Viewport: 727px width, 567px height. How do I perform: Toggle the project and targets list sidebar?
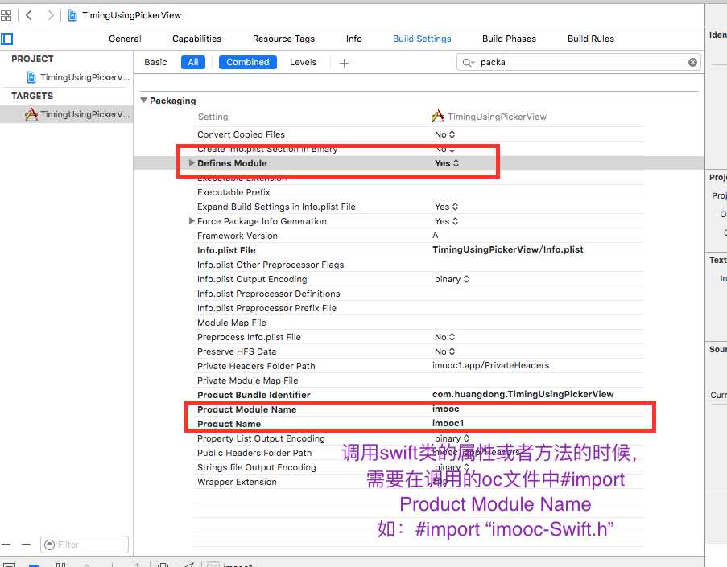click(x=7, y=39)
